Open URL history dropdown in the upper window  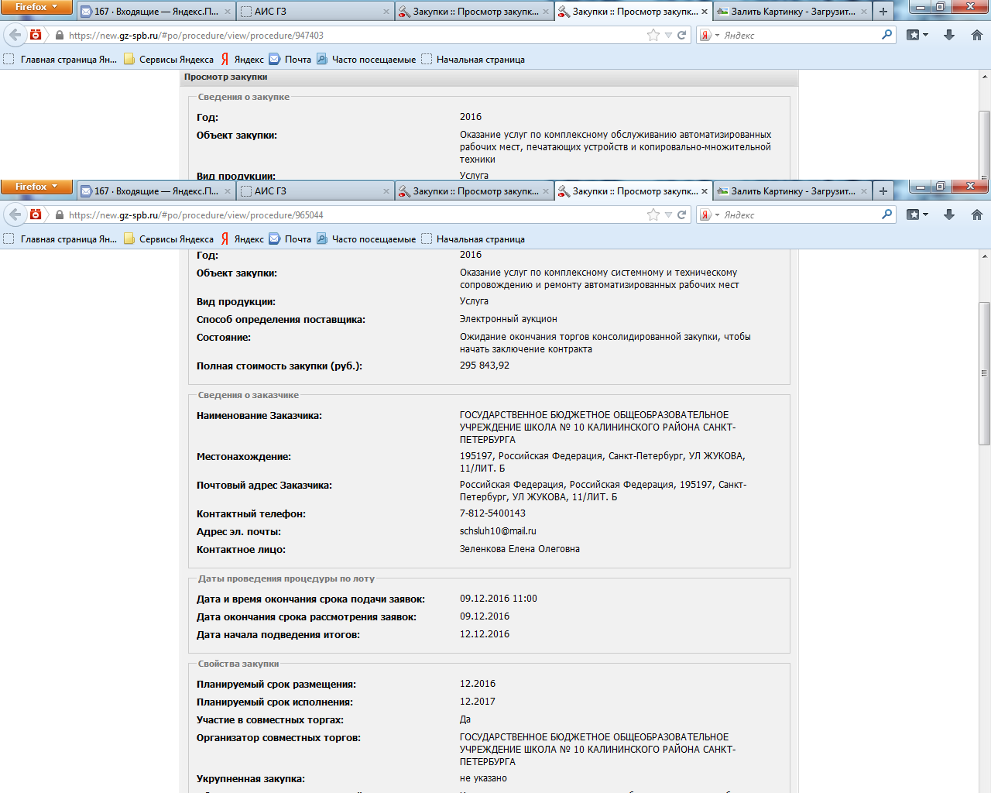pyautogui.click(x=668, y=36)
